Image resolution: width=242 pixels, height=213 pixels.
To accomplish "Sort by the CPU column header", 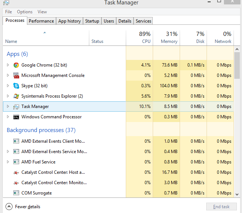I will pos(139,38).
